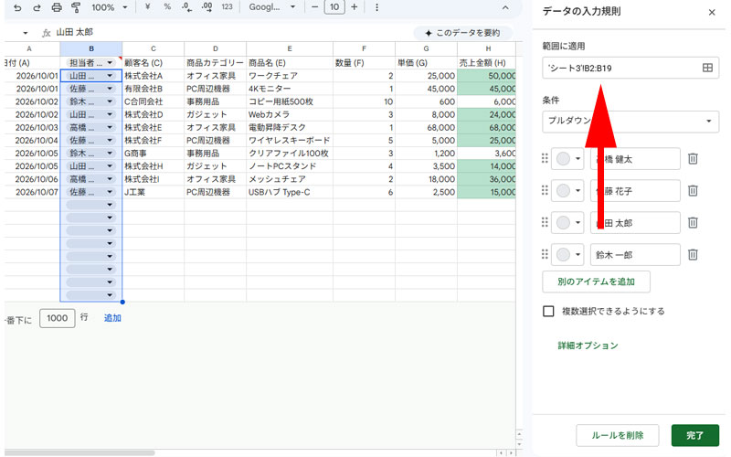The width and height of the screenshot is (731, 457).
Task: Open dropdown in row with 株式会社A
Action: point(110,76)
